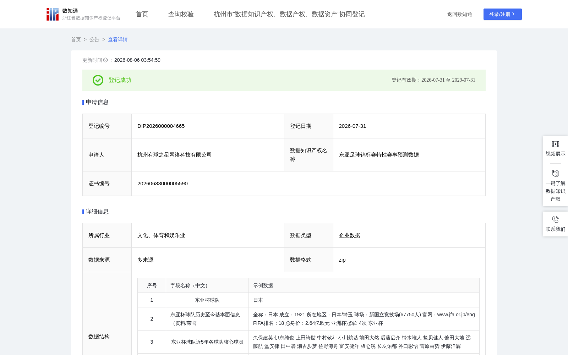Image resolution: width=568 pixels, height=355 pixels.
Task: Click the 示例数据 column header
Action: pyautogui.click(x=364, y=285)
